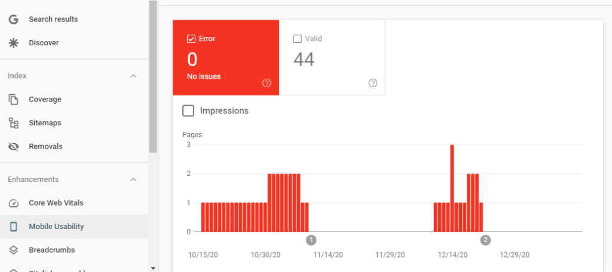Image resolution: width=612 pixels, height=272 pixels.
Task: Open the Sitemaps page
Action: [x=45, y=123]
